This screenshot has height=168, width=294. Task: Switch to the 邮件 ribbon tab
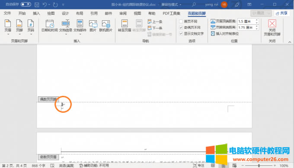point(109,13)
